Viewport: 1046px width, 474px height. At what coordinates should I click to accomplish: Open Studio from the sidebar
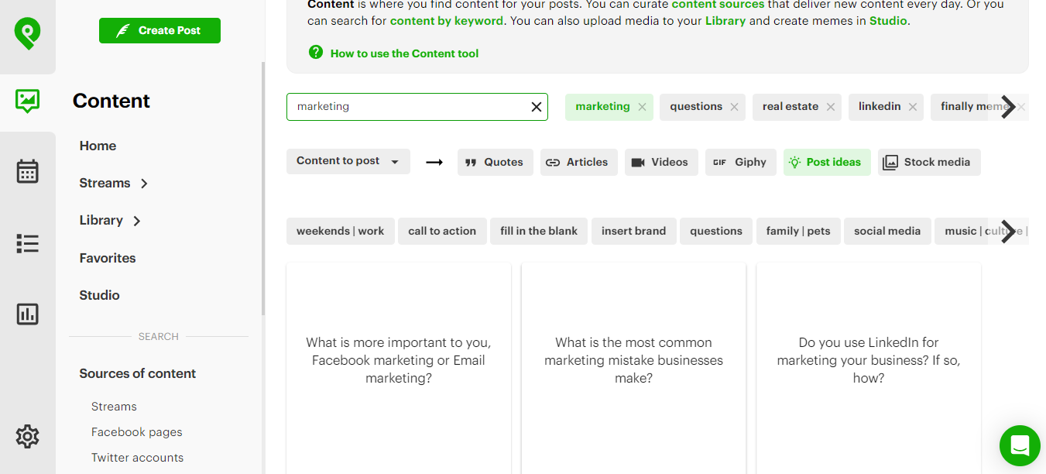[x=99, y=294]
